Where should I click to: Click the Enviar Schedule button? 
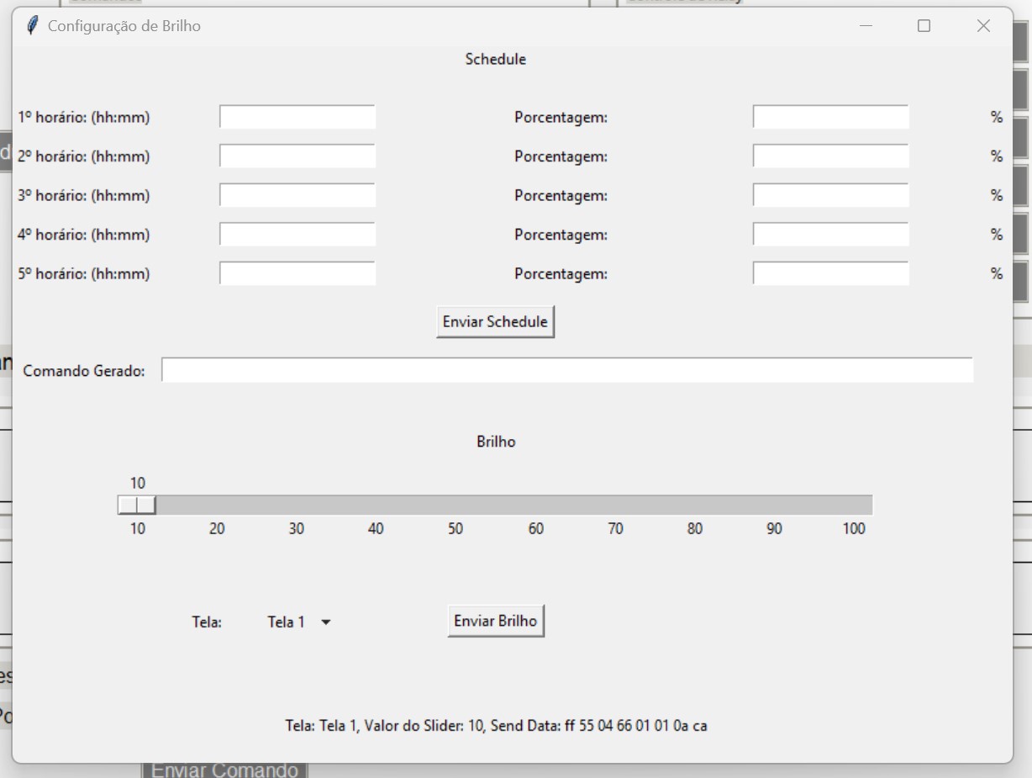(x=496, y=322)
